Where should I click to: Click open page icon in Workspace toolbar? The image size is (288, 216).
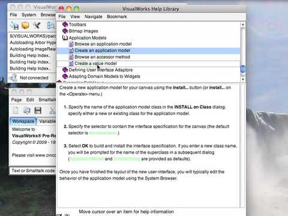[x=26, y=110]
